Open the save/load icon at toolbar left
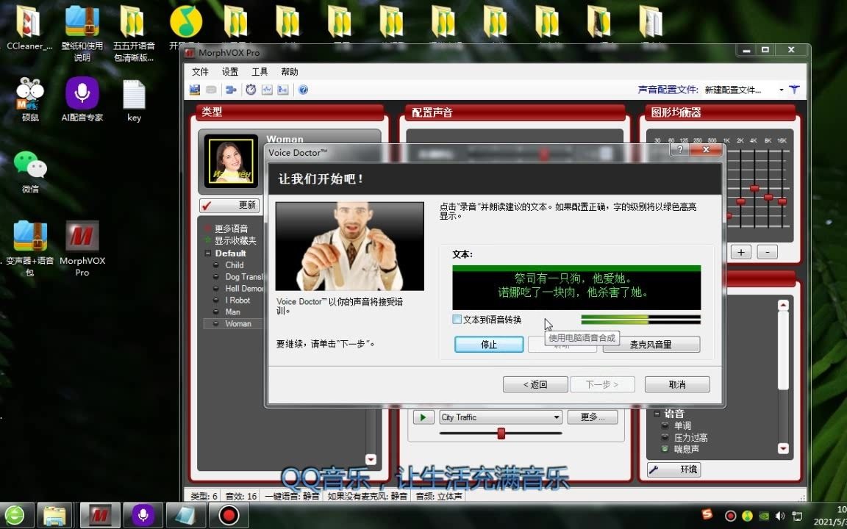Viewport: 847px width, 529px height. 195,90
